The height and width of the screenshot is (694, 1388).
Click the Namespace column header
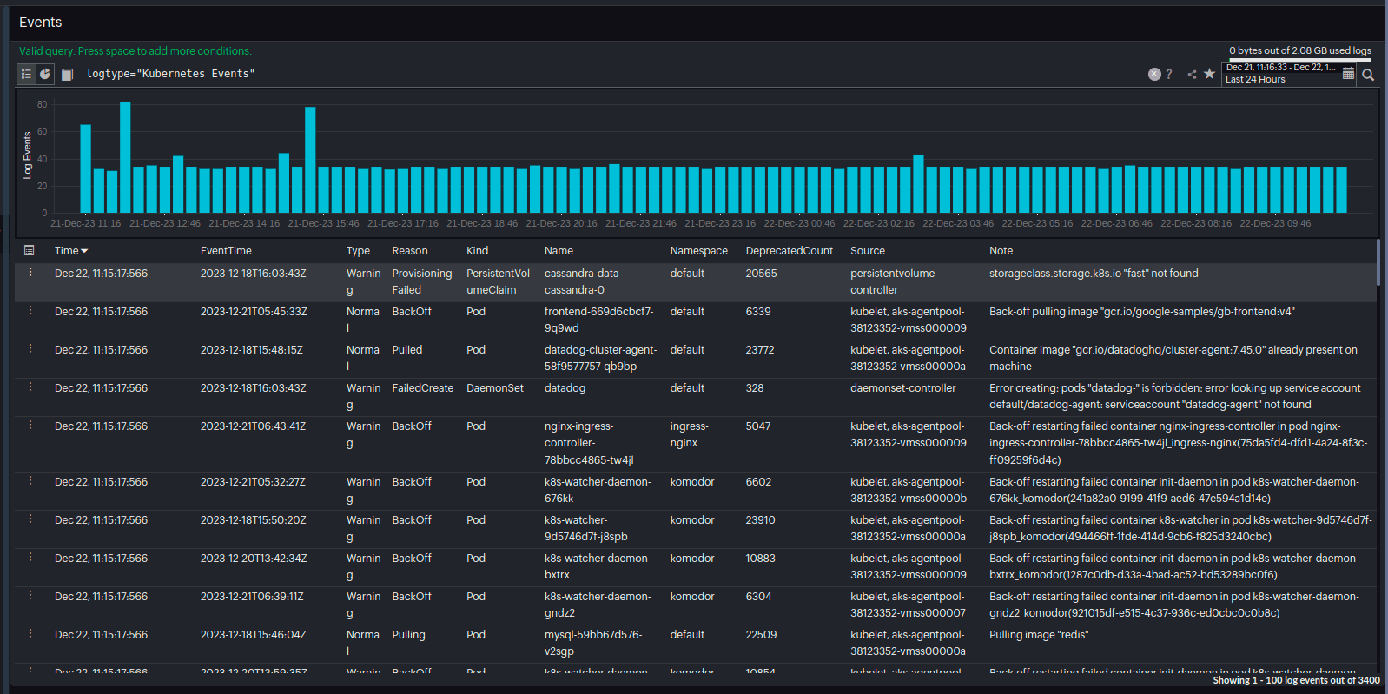click(x=698, y=251)
